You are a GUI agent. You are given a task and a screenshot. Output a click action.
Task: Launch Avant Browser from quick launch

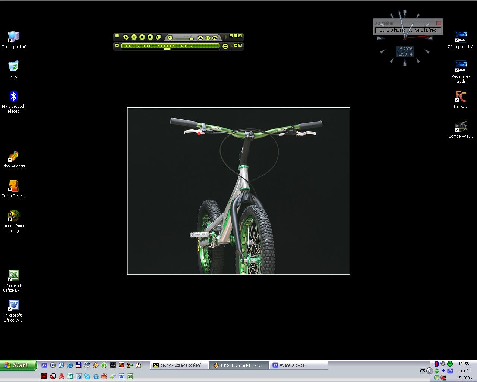pos(44,365)
